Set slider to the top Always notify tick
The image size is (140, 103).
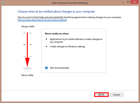point(27,33)
